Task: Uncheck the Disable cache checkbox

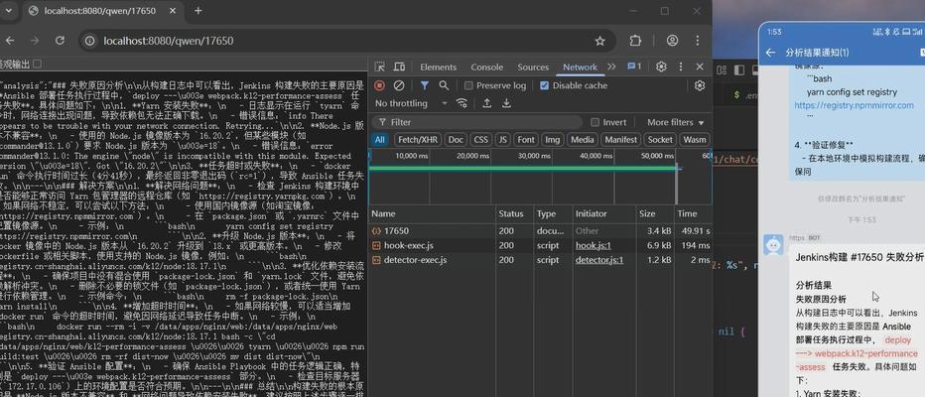Action: pos(545,85)
